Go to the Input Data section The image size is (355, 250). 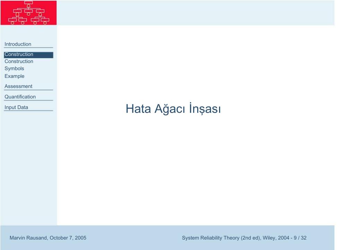click(x=16, y=107)
